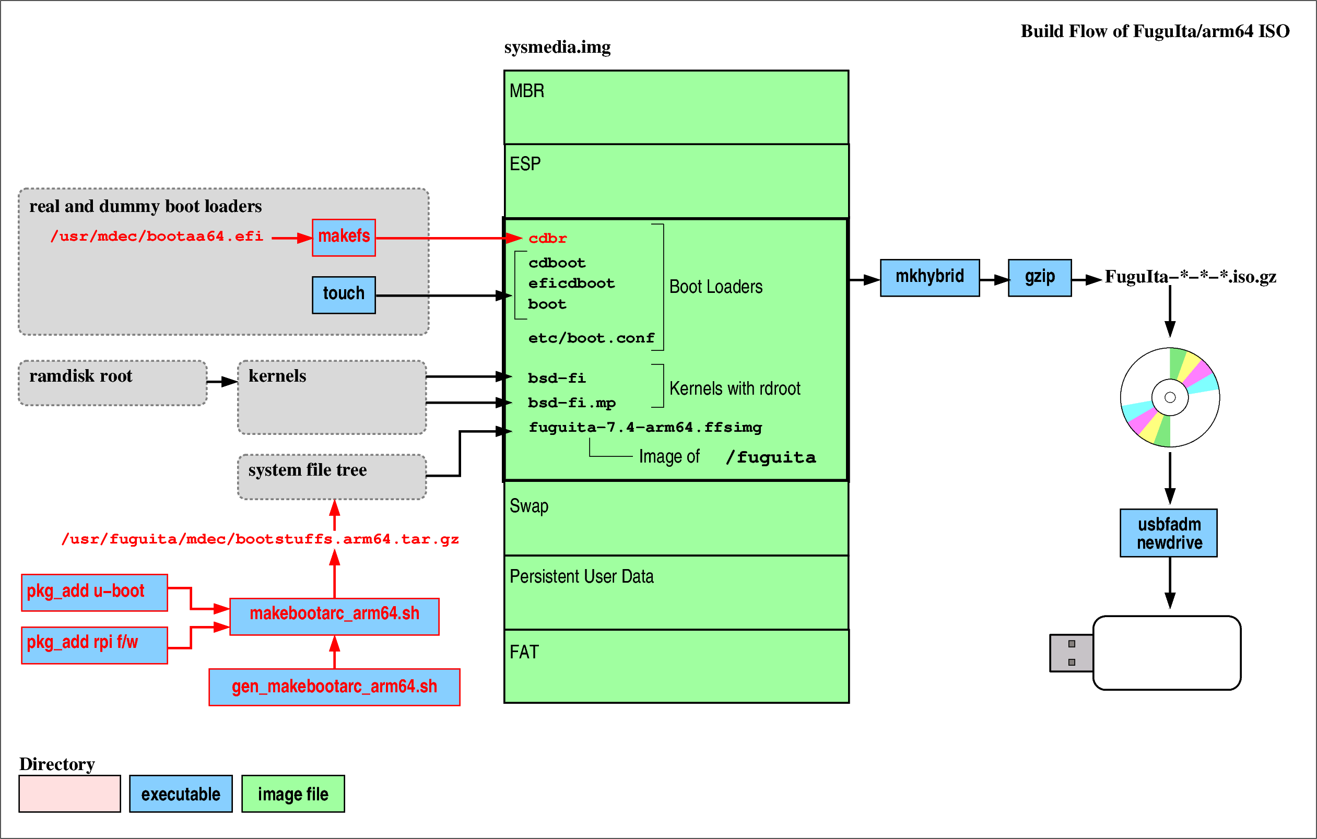Click the Swap partition block

676,518
